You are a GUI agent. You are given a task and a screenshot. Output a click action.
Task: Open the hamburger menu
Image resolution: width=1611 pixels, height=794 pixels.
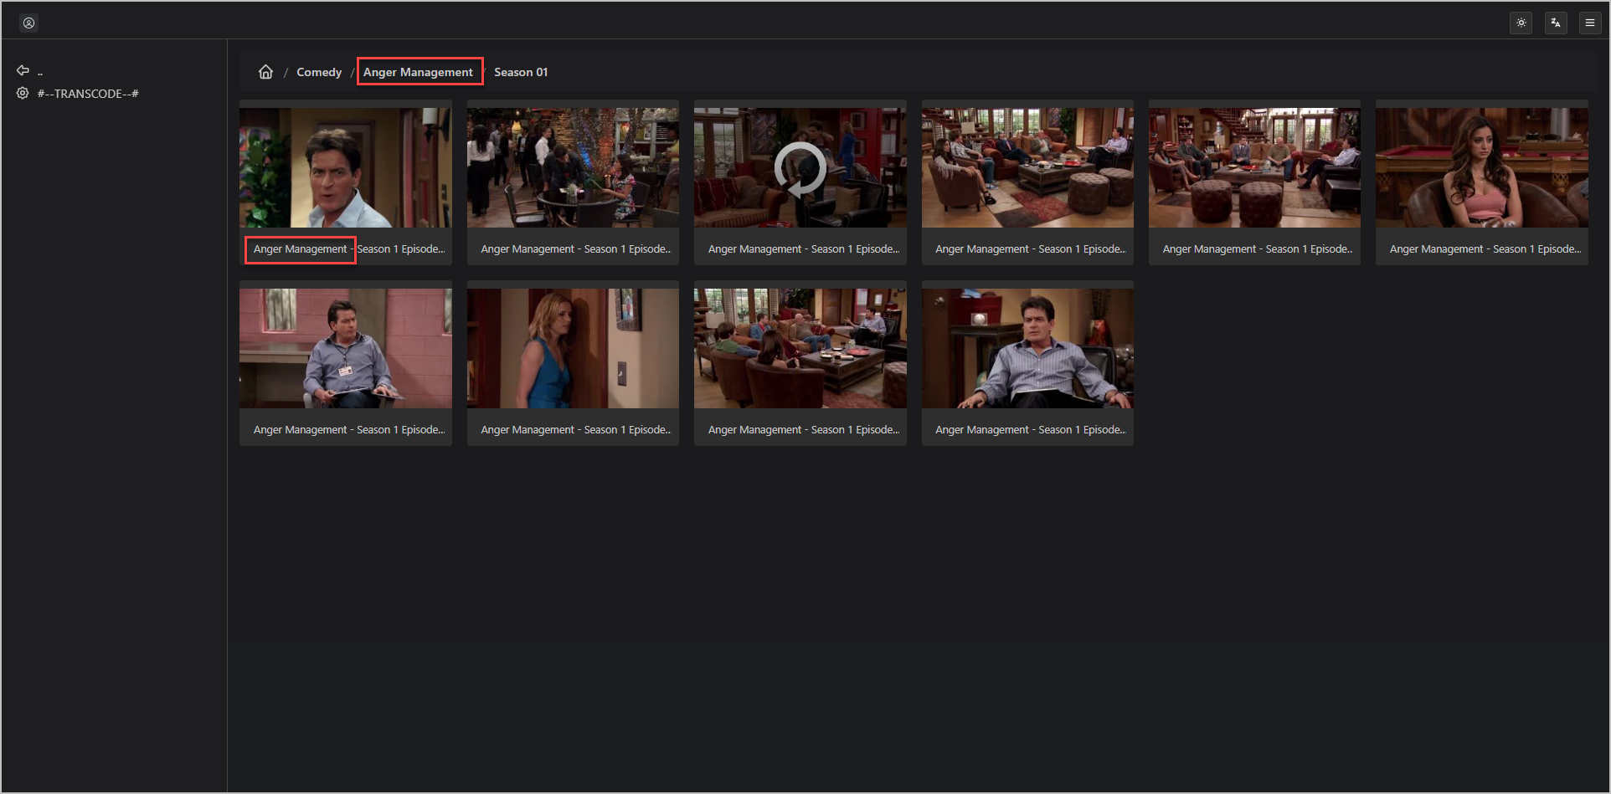[x=1590, y=23]
